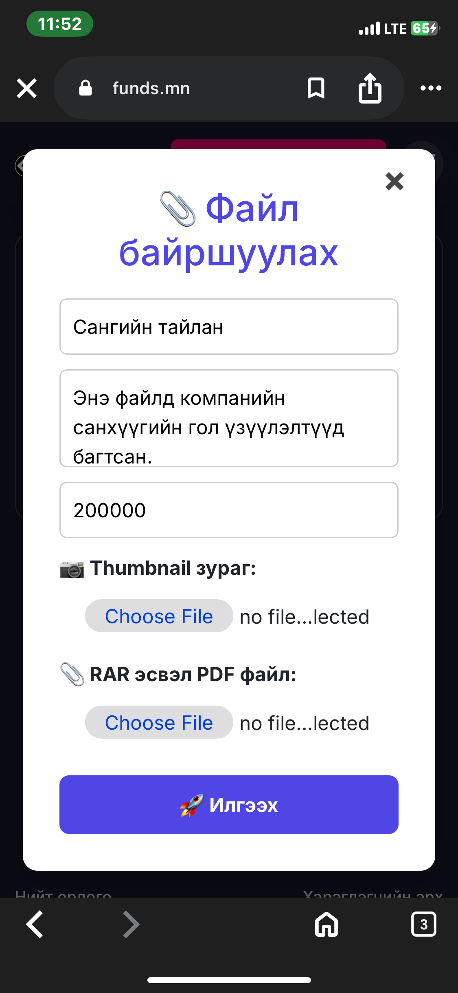The image size is (458, 993).
Task: Go to browser home page
Action: 327,925
